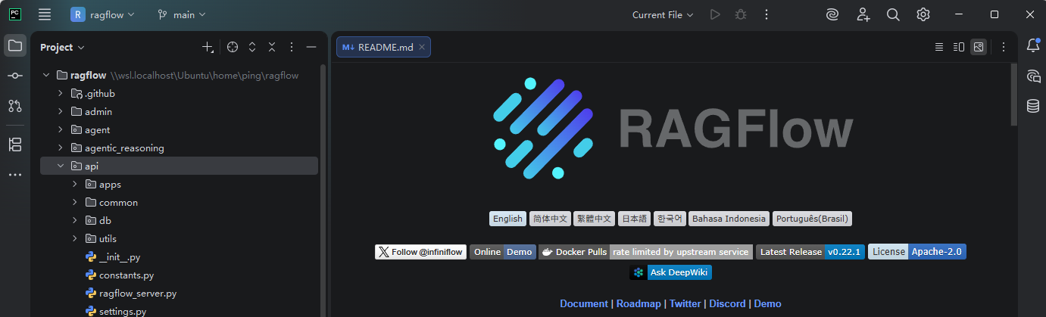Open the main branch dropdown

[x=181, y=14]
